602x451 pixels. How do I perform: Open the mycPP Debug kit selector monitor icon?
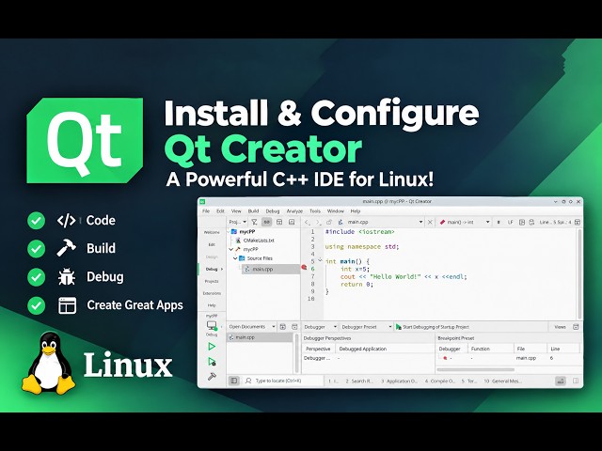pyautogui.click(x=212, y=326)
